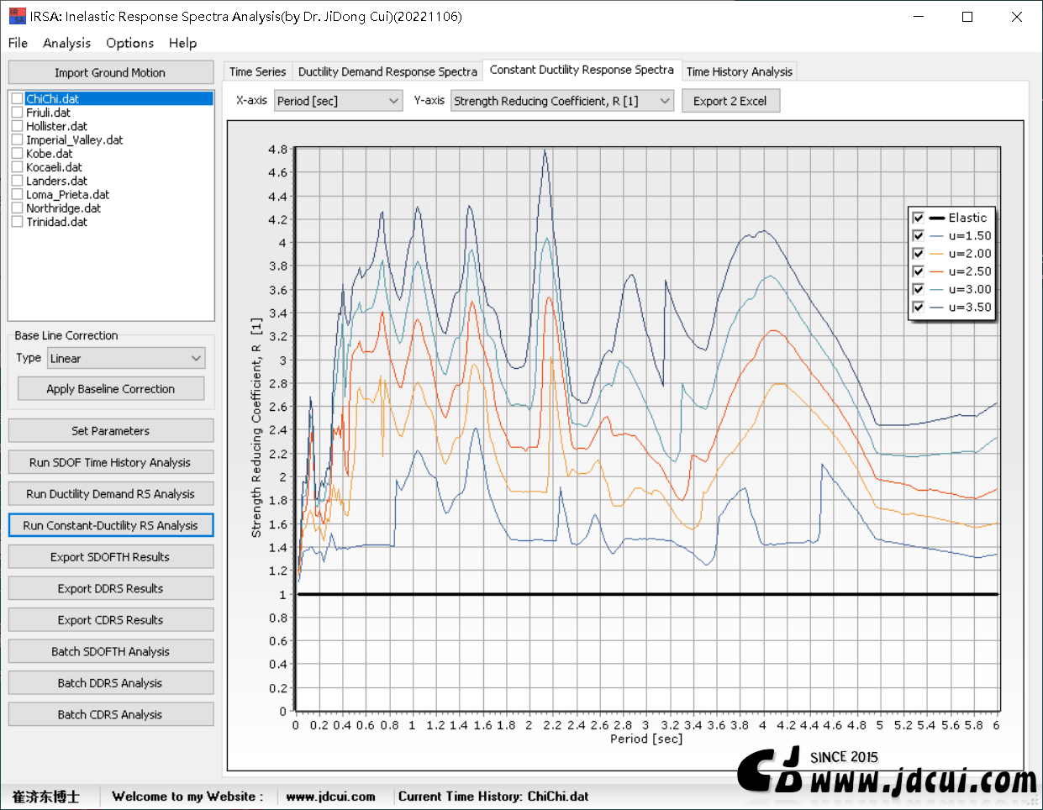Run Ductility Demand RS Analysis
This screenshot has width=1043, height=810.
(x=111, y=494)
